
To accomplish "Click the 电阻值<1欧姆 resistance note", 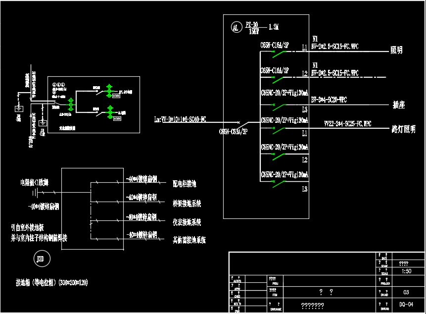I will click(x=35, y=182).
